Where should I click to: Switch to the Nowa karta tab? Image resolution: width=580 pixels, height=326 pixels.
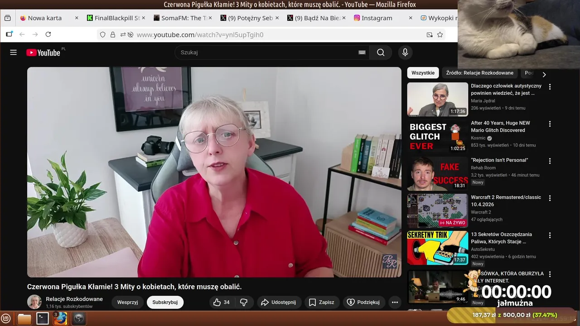pyautogui.click(x=49, y=18)
